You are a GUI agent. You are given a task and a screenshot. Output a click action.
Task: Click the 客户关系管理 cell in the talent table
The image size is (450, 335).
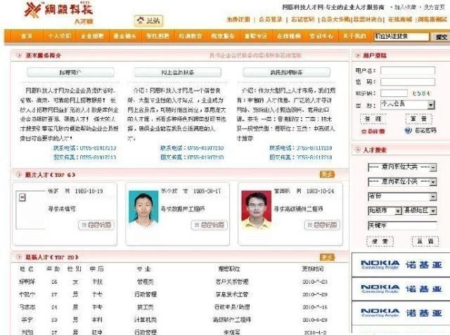coord(232,282)
